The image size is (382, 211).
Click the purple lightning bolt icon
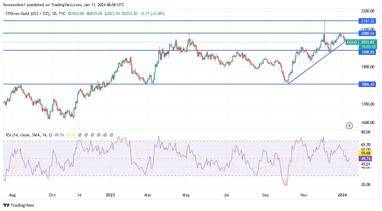click(349, 126)
